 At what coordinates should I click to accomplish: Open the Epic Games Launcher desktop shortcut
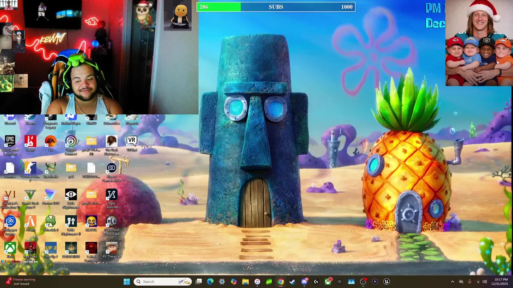(10, 146)
